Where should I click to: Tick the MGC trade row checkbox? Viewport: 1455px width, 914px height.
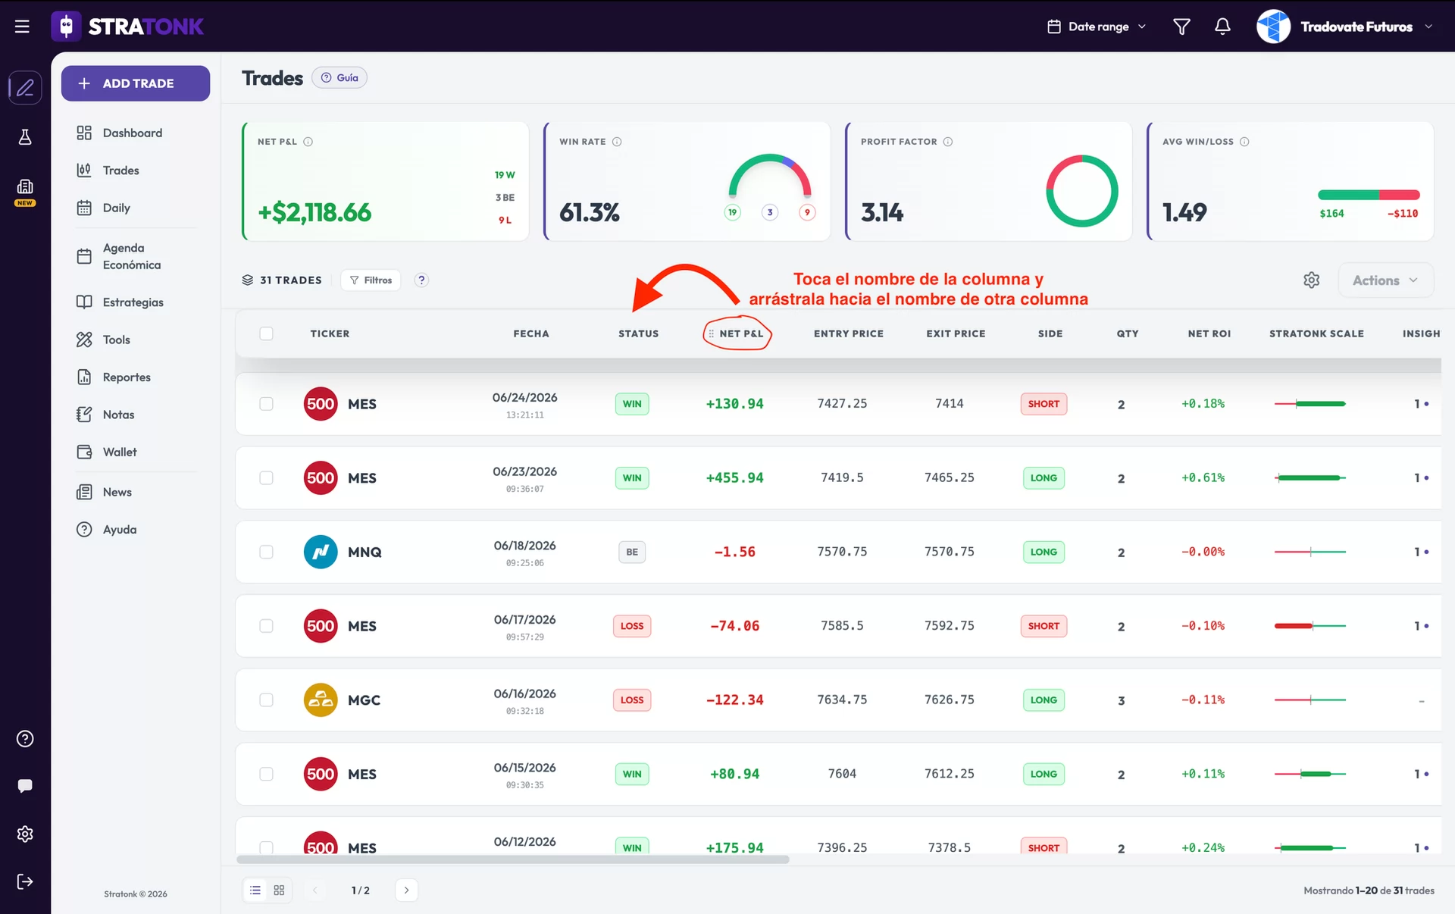[x=266, y=700]
